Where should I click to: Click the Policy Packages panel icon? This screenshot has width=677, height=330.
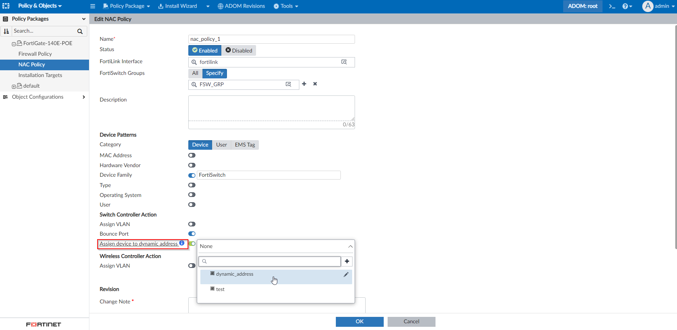6,19
